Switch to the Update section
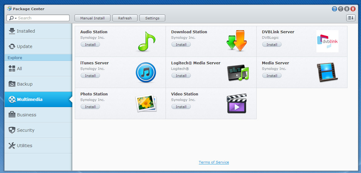 click(x=38, y=46)
